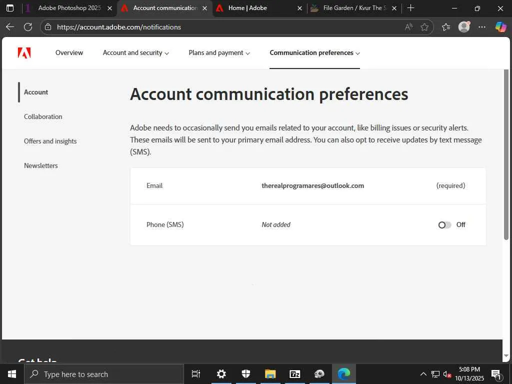
Task: View site information lock icon
Action: (48, 27)
